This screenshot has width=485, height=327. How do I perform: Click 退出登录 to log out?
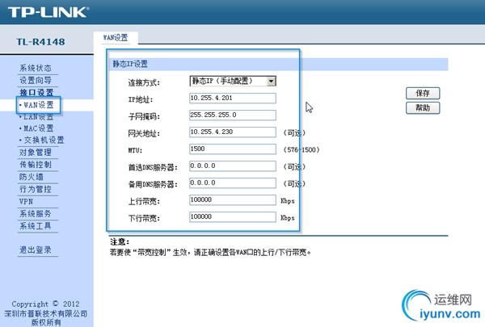(x=36, y=249)
